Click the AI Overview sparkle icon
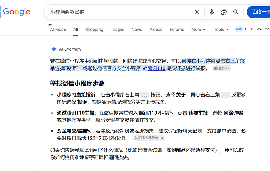Viewport: 270px width, 171px height. (x=54, y=49)
